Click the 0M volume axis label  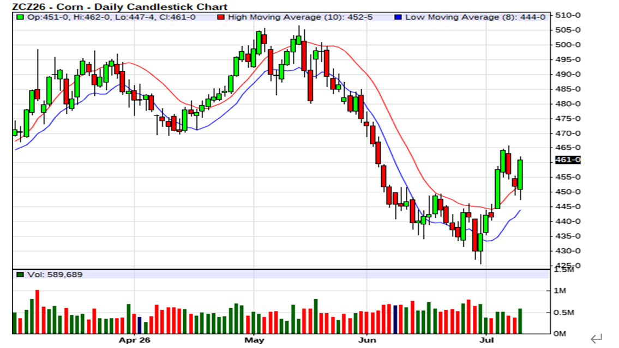pyautogui.click(x=560, y=334)
